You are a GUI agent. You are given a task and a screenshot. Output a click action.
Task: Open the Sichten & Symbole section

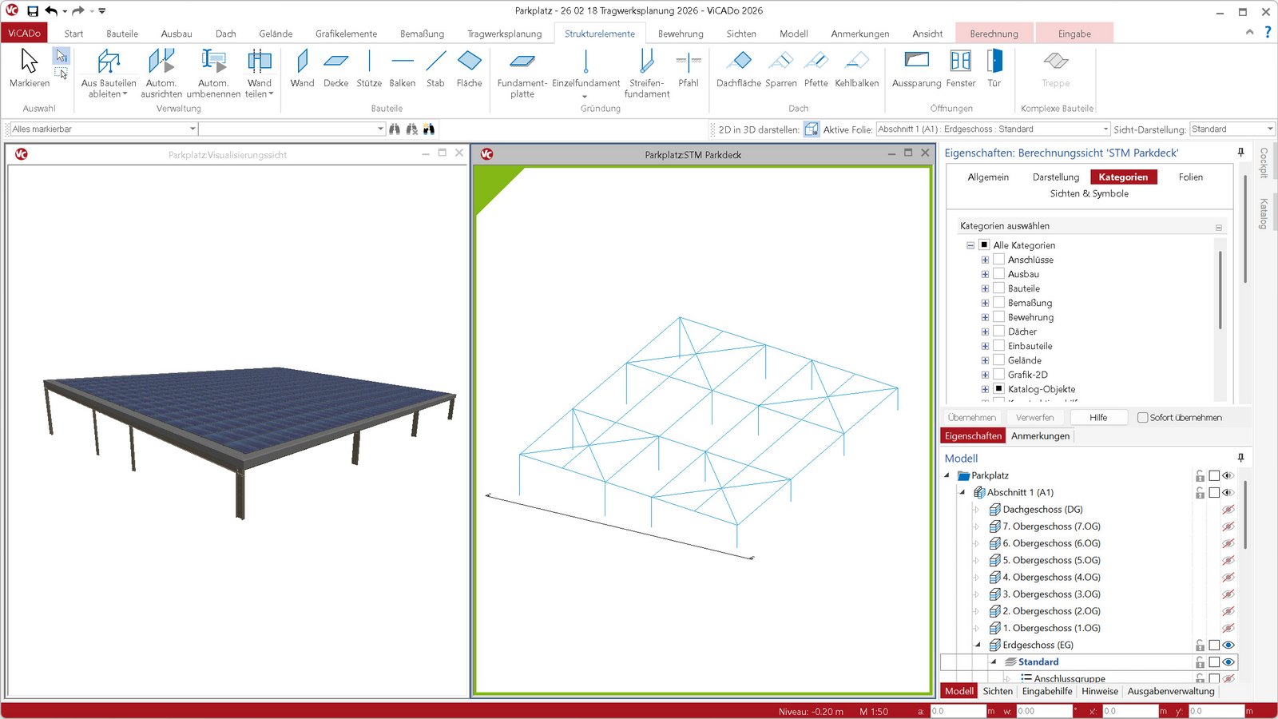tap(1089, 194)
